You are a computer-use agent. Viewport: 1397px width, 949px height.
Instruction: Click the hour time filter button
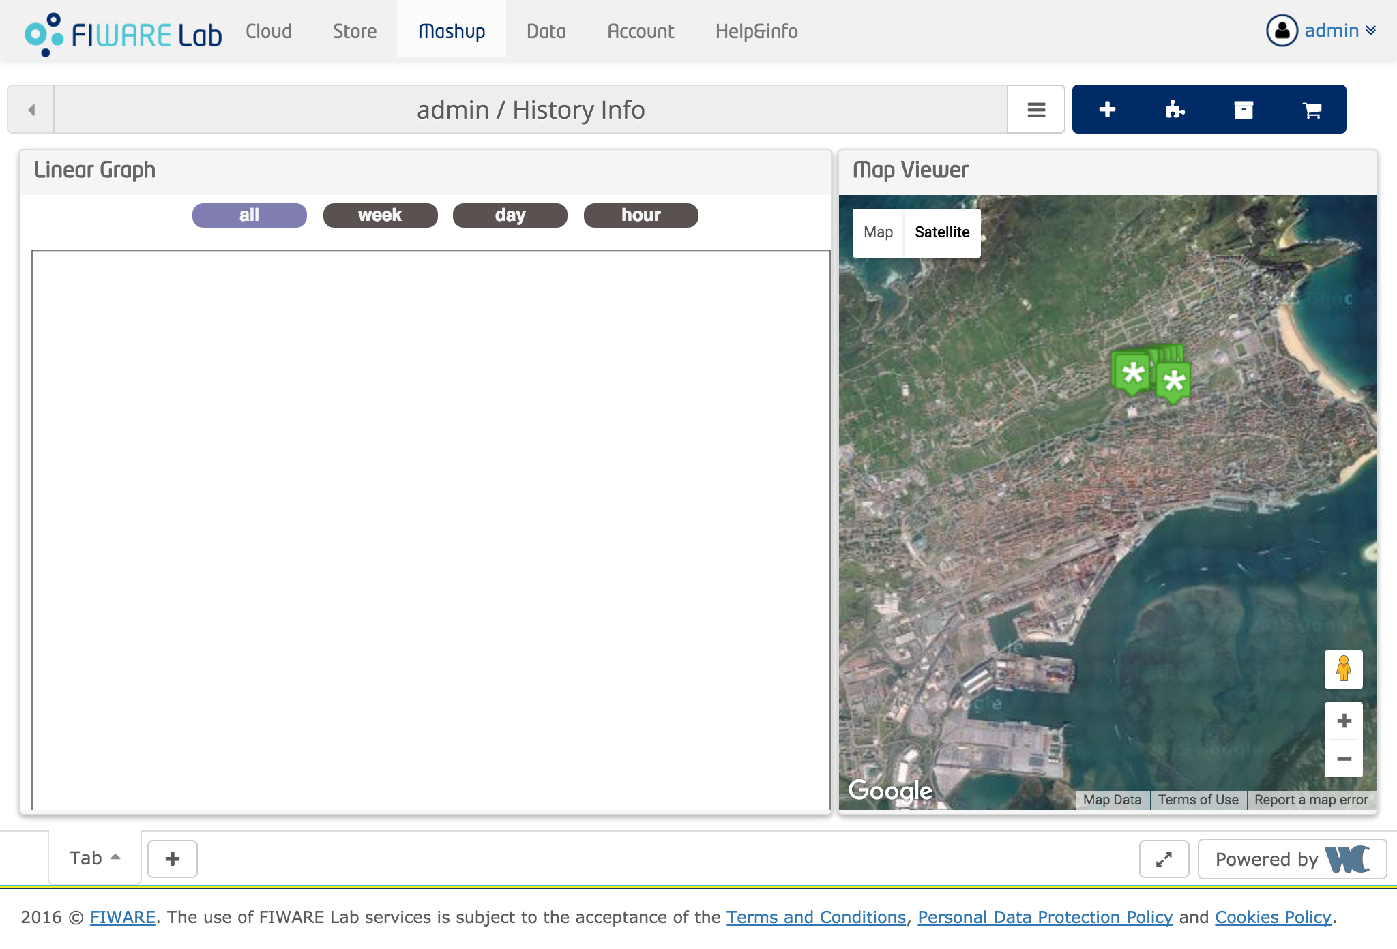[x=641, y=215]
